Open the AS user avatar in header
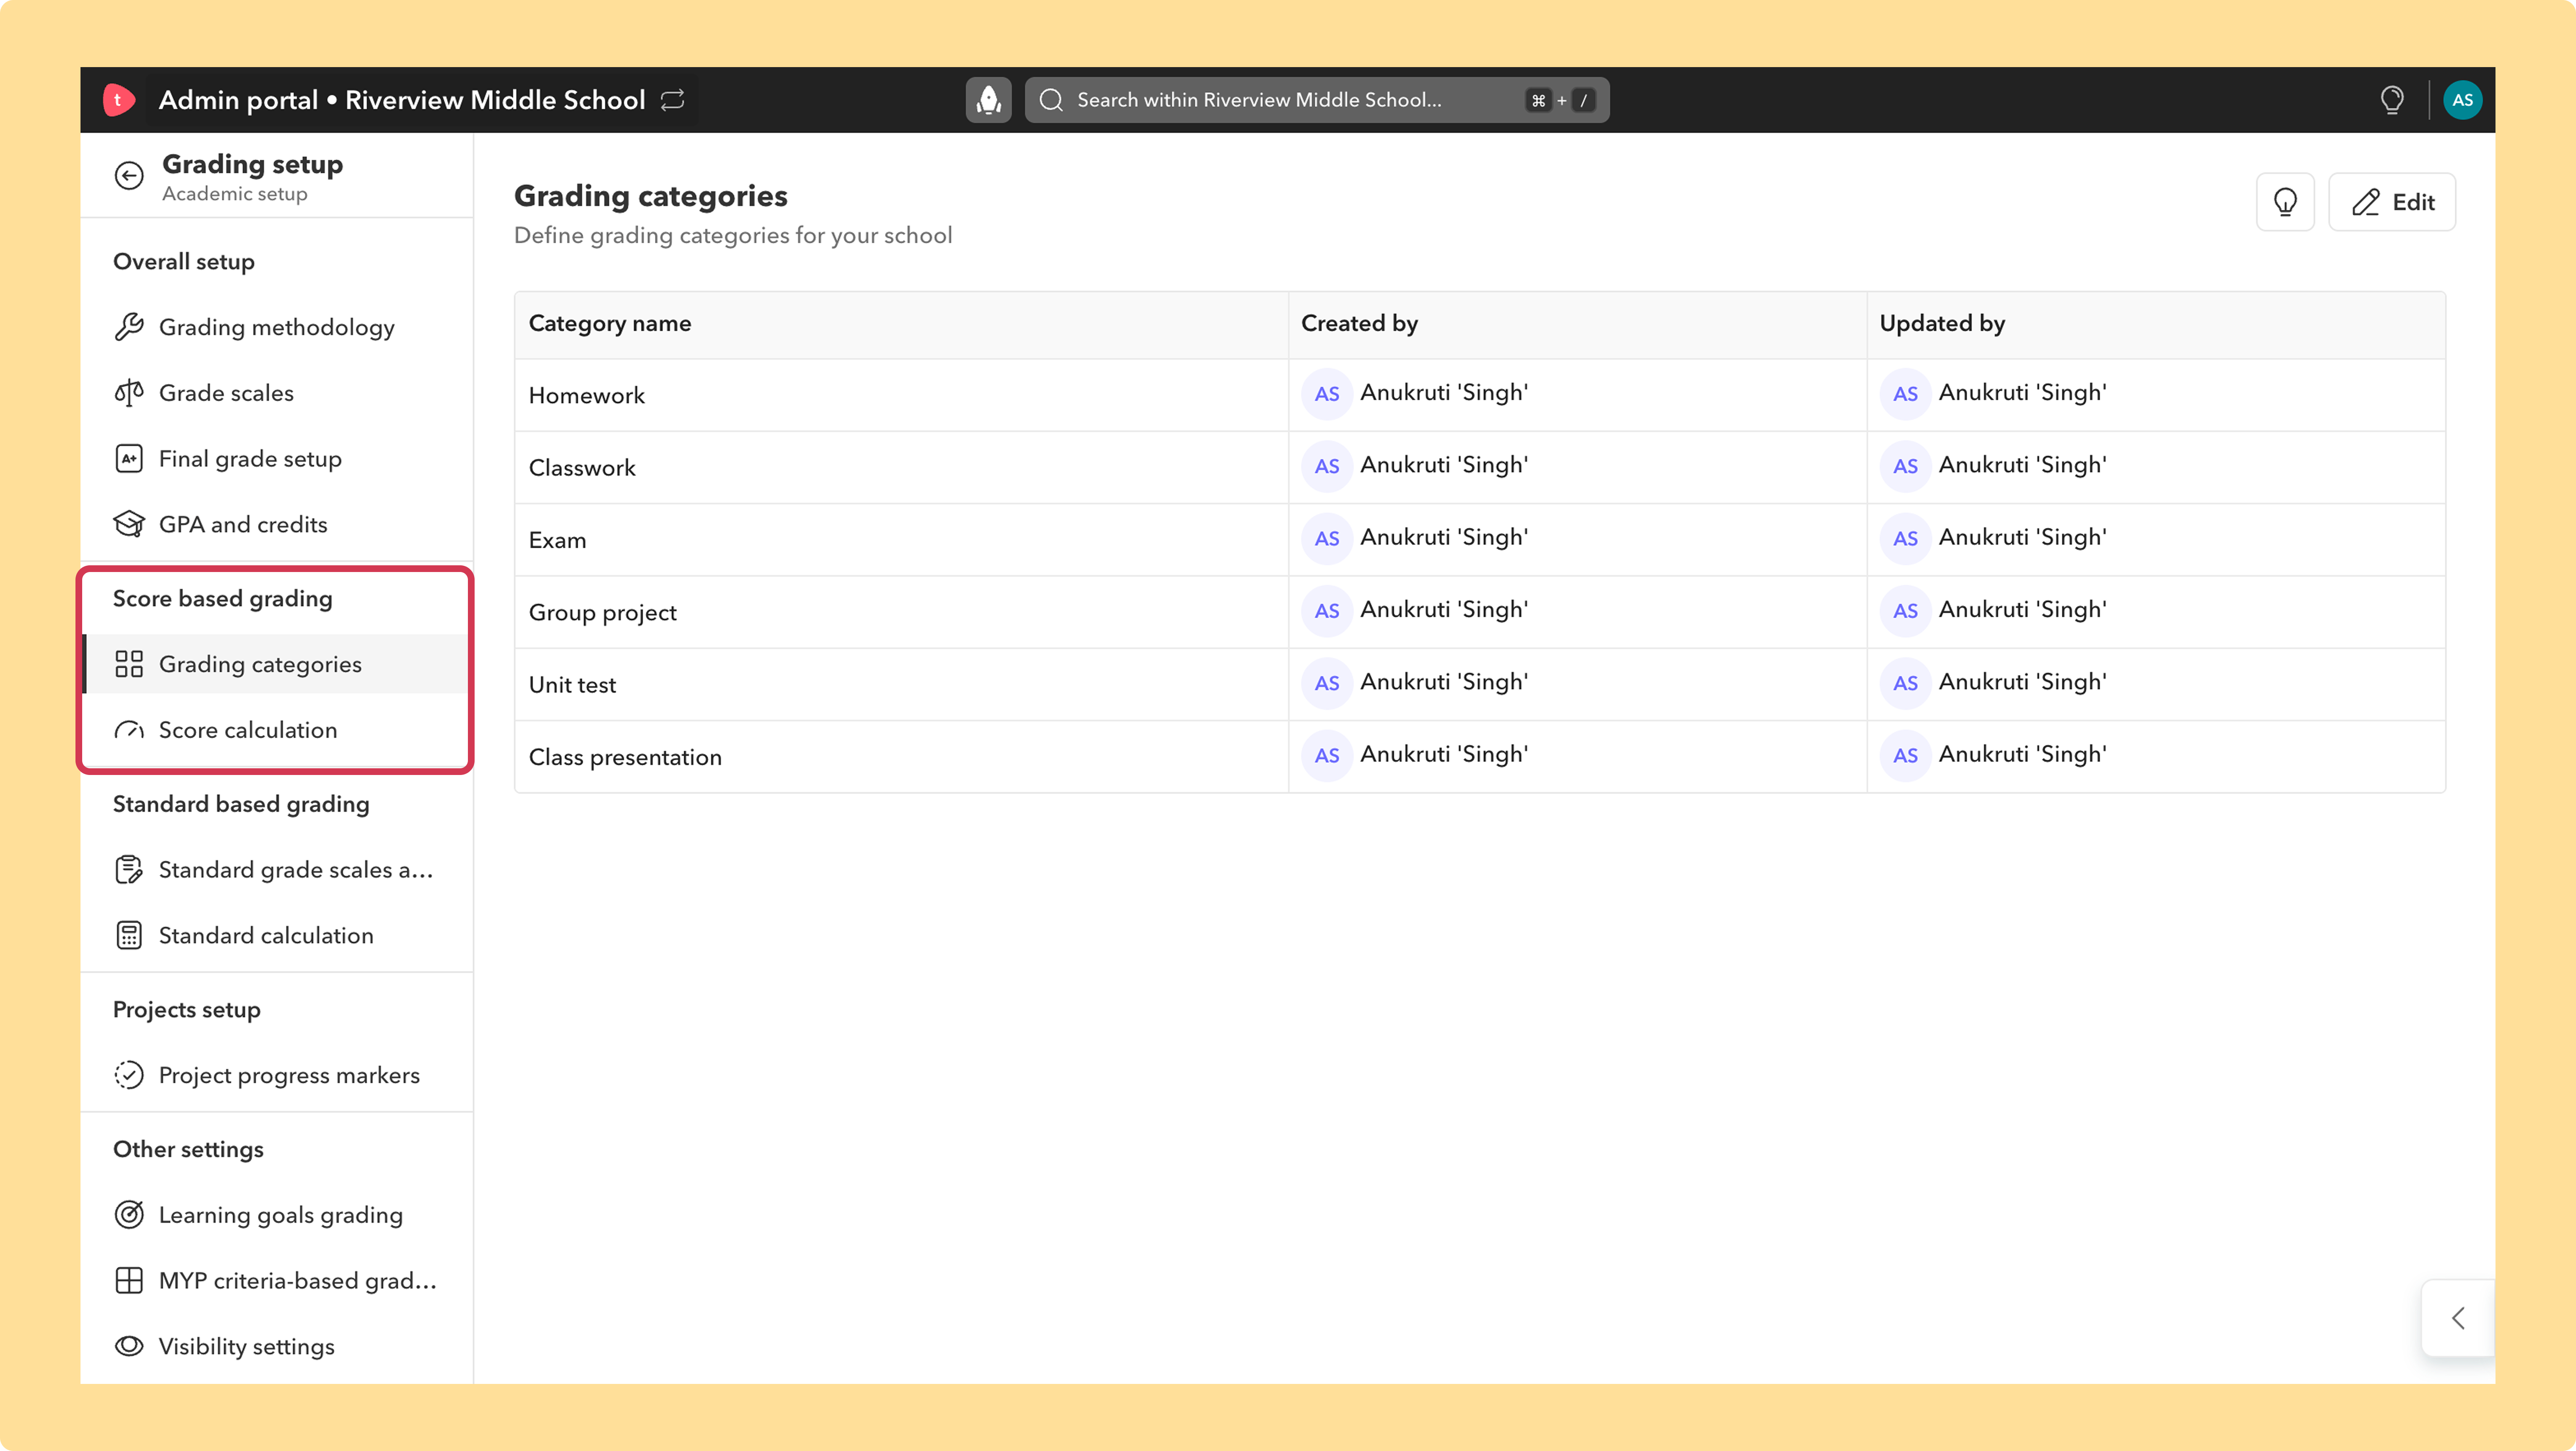Image resolution: width=2576 pixels, height=1451 pixels. click(2462, 100)
